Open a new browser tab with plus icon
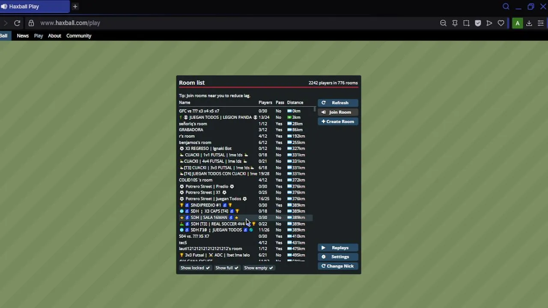 click(75, 6)
